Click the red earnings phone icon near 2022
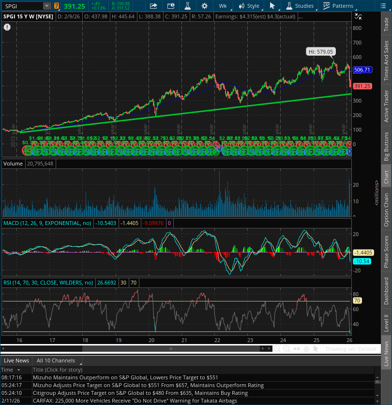 (216, 145)
